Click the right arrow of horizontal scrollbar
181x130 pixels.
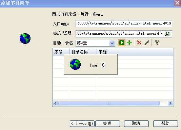pos(170,103)
